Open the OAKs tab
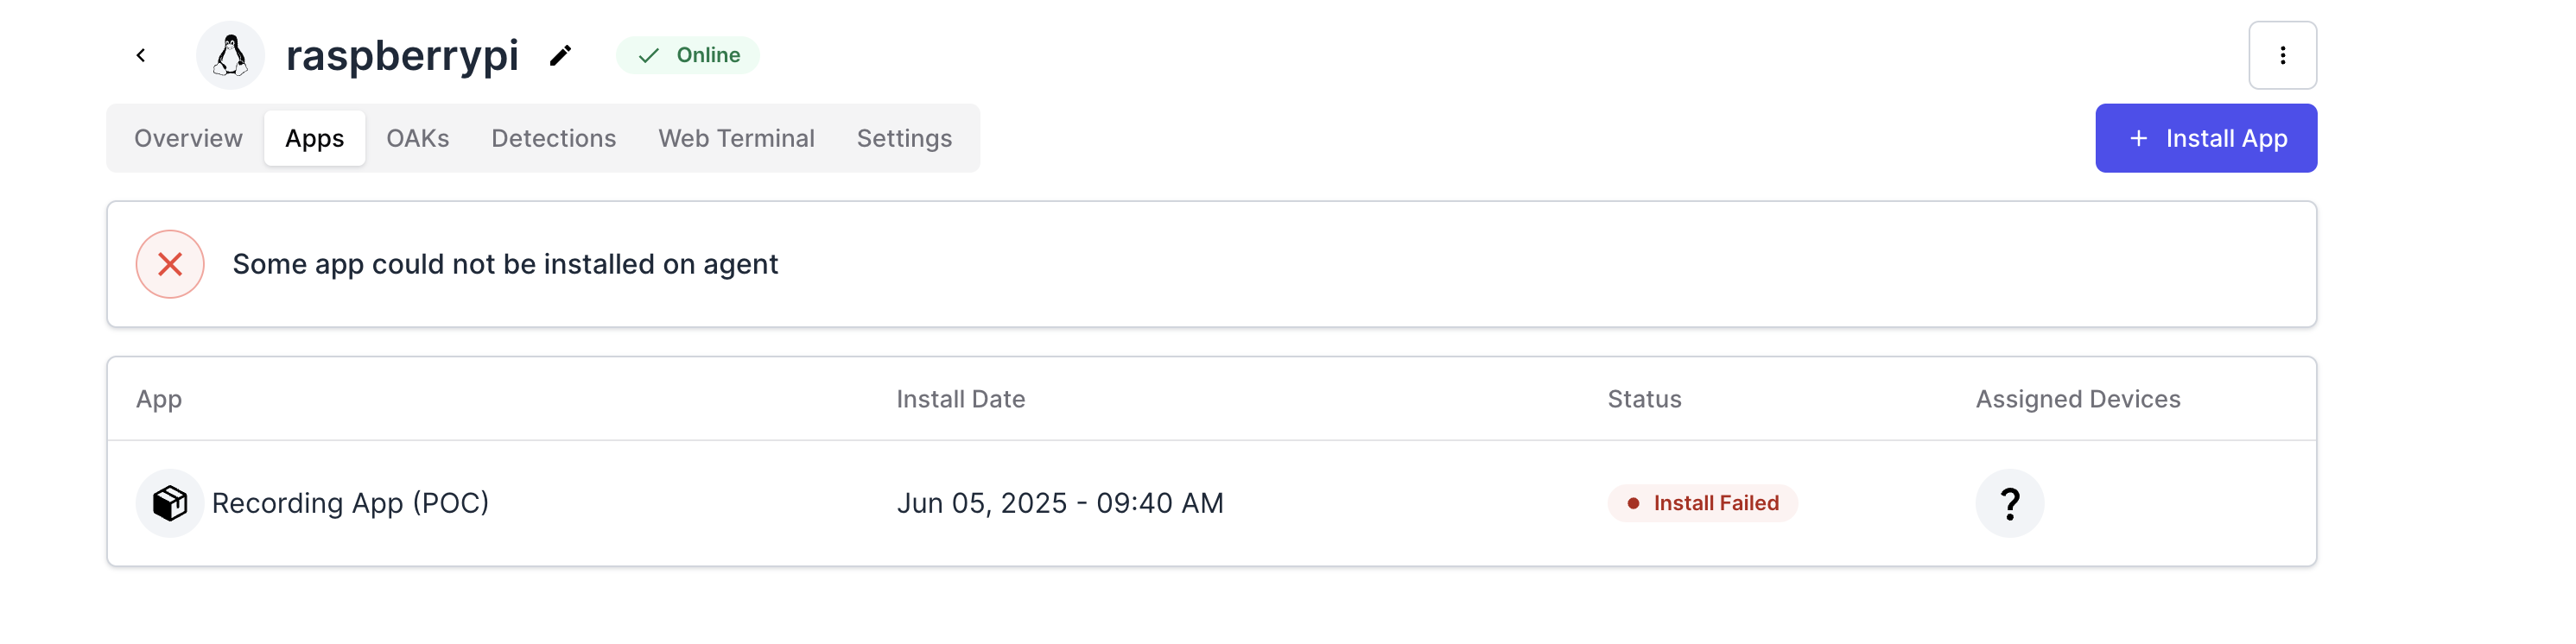This screenshot has width=2576, height=644. [417, 138]
